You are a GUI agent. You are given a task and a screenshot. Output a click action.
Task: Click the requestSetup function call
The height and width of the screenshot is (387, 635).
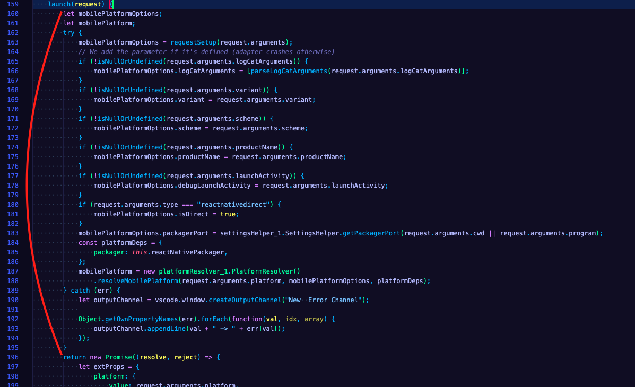(x=194, y=42)
